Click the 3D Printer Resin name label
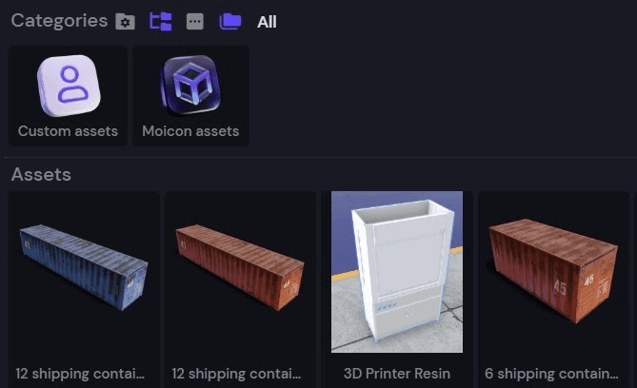This screenshot has width=637, height=388. point(397,374)
